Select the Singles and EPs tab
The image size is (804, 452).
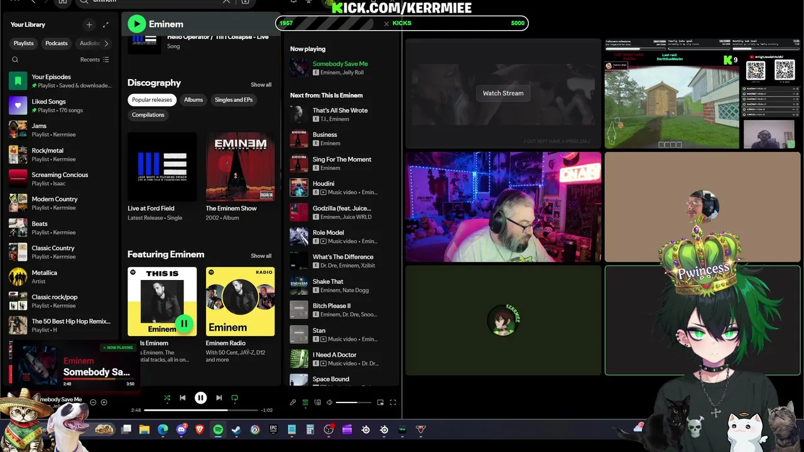(234, 100)
